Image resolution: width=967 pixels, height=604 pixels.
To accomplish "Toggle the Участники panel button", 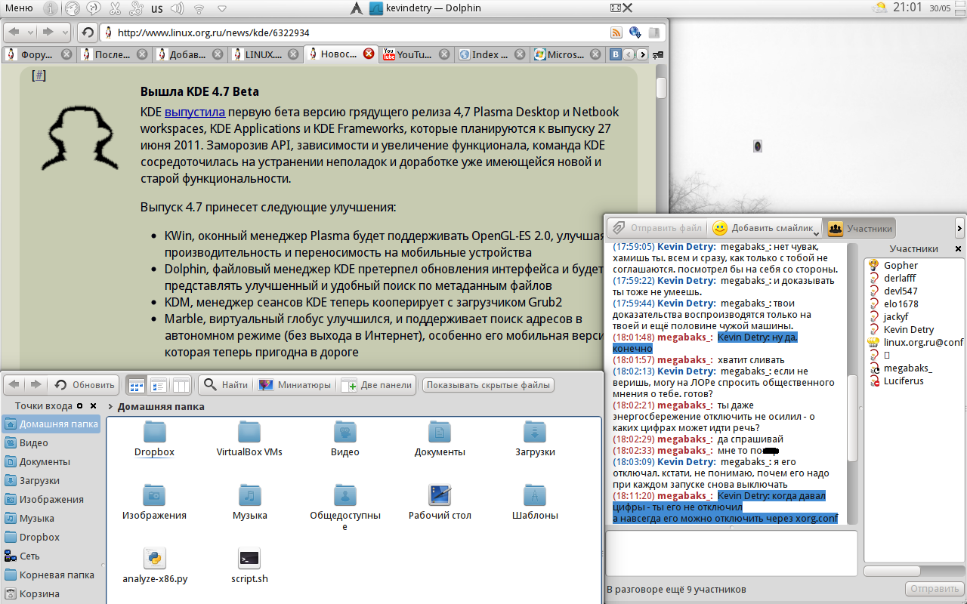I will (860, 228).
